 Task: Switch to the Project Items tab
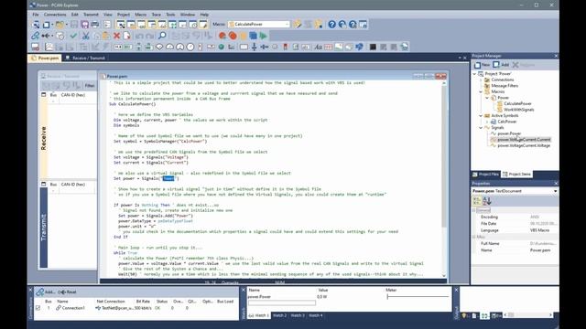pyautogui.click(x=516, y=175)
